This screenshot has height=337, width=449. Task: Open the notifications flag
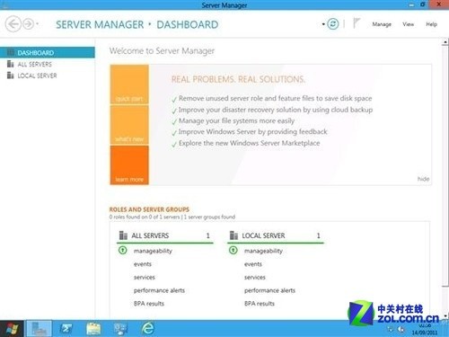click(357, 23)
